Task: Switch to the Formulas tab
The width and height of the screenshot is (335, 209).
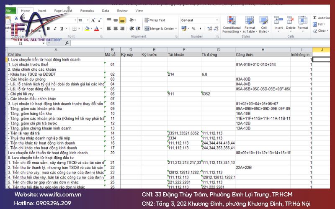Action: [87, 11]
